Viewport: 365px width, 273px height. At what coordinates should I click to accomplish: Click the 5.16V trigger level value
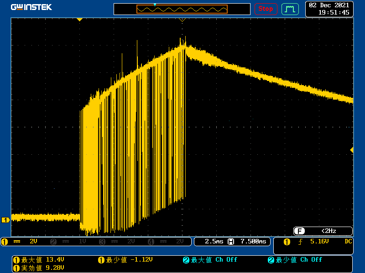pos(319,242)
